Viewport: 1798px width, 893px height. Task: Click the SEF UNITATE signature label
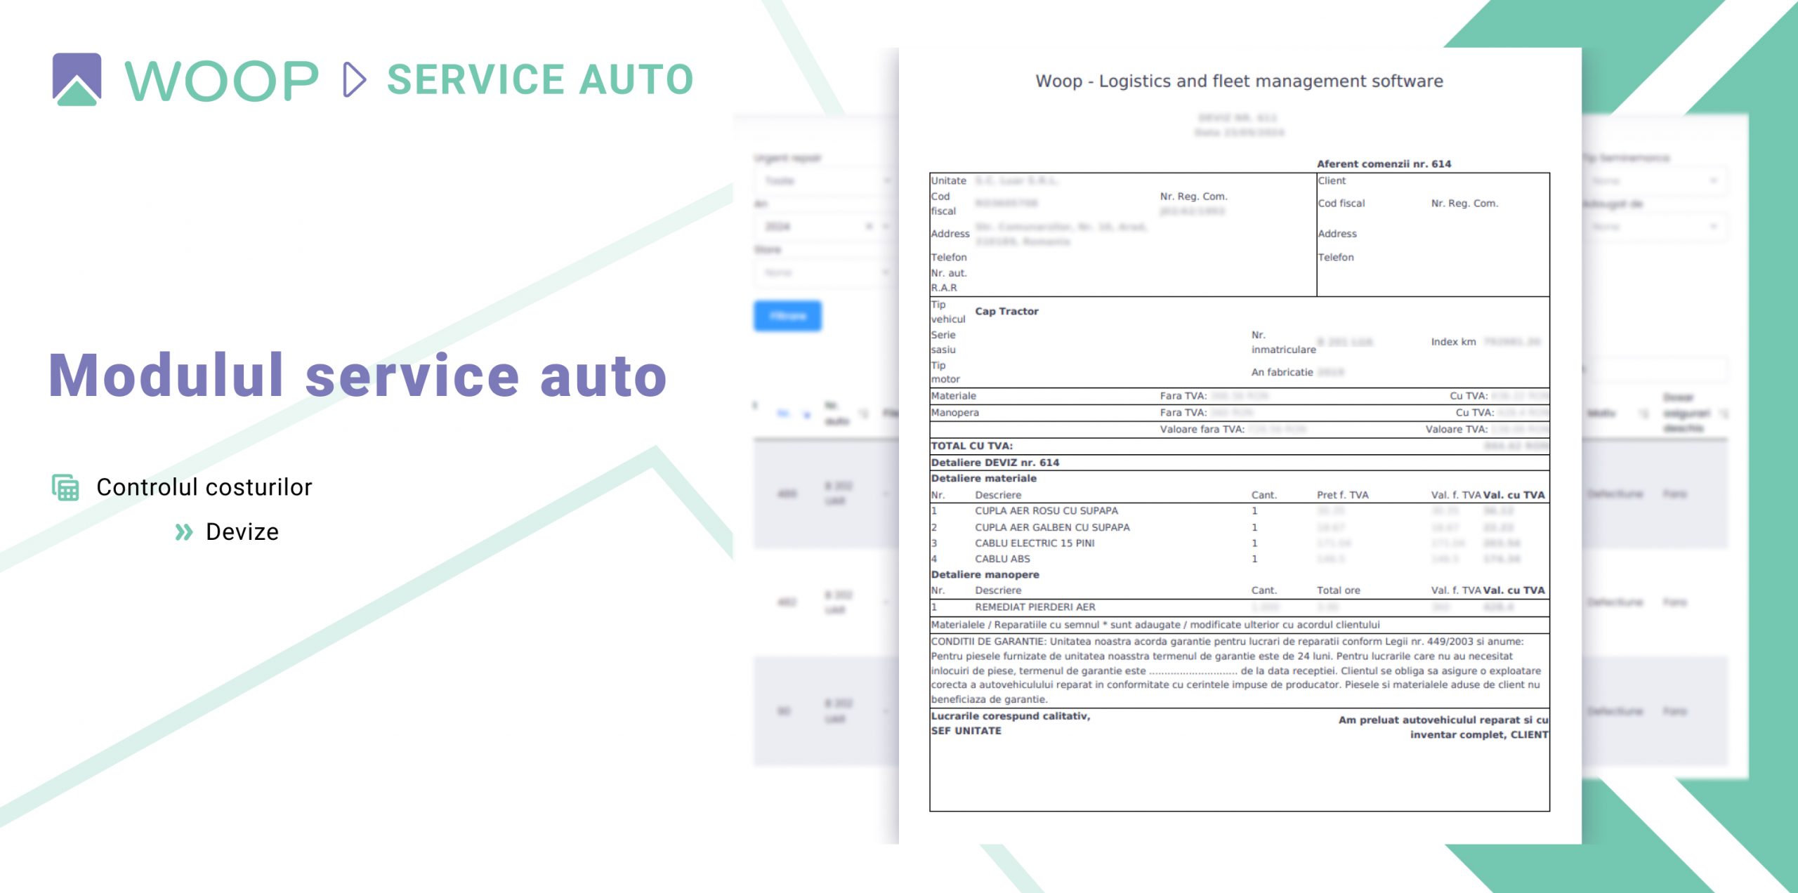[x=966, y=731]
